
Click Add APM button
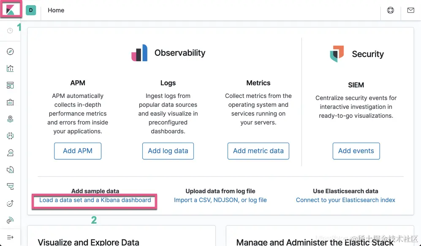click(78, 151)
